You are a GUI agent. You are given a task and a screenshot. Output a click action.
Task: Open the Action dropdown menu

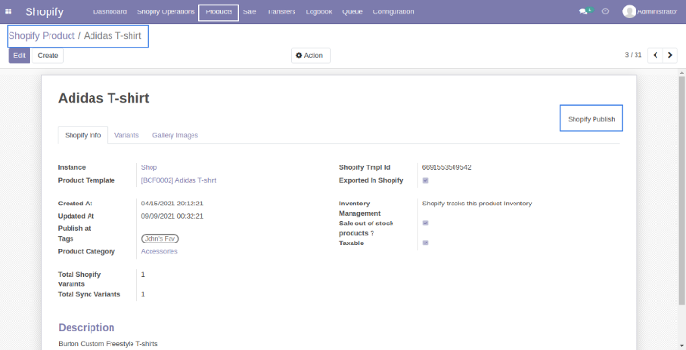click(311, 55)
